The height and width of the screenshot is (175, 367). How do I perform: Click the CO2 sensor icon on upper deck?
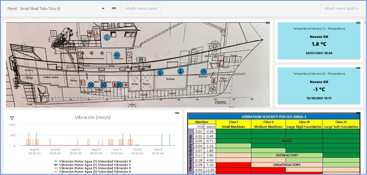pyautogui.click(x=117, y=55)
